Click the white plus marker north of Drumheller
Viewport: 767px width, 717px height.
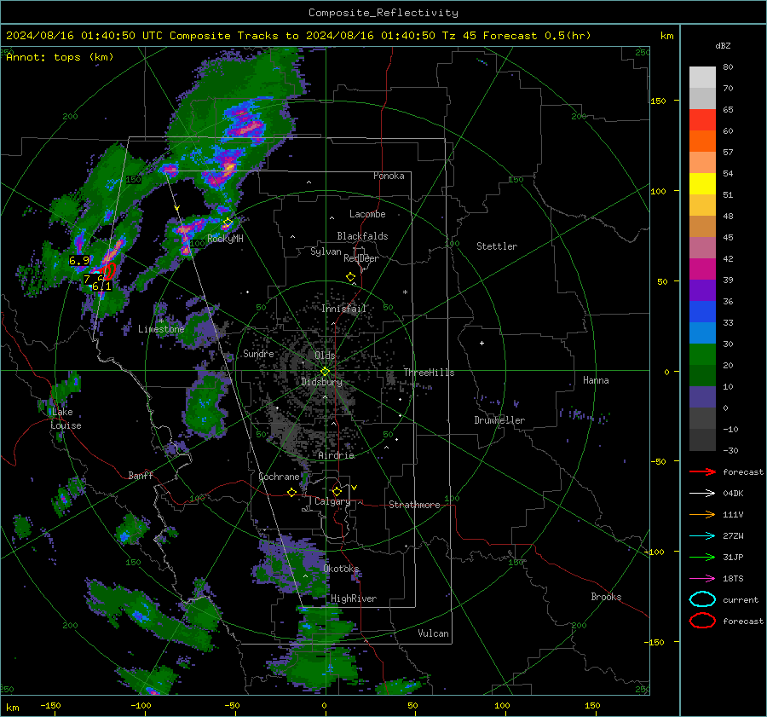482,343
